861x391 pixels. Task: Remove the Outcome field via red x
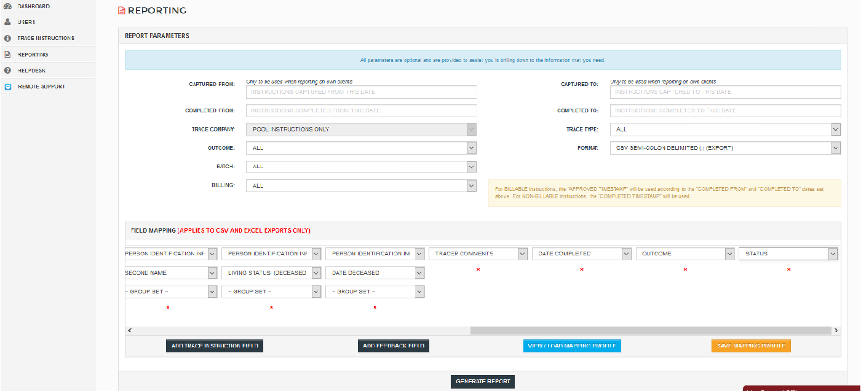[x=685, y=269]
